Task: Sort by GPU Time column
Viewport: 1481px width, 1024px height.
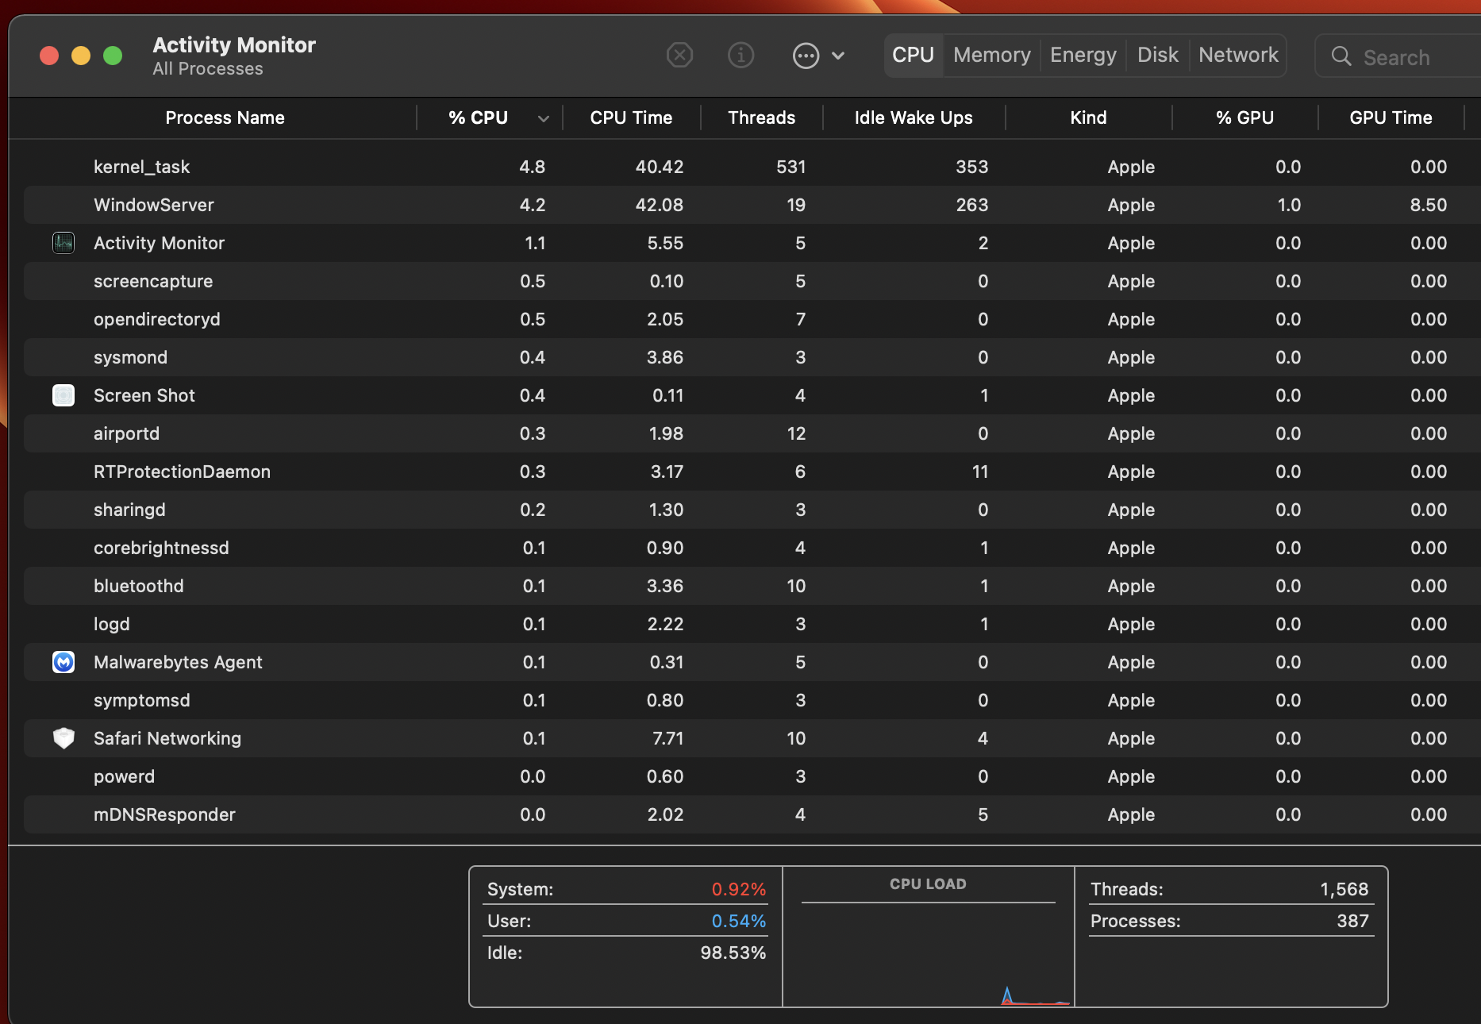Action: pos(1391,118)
